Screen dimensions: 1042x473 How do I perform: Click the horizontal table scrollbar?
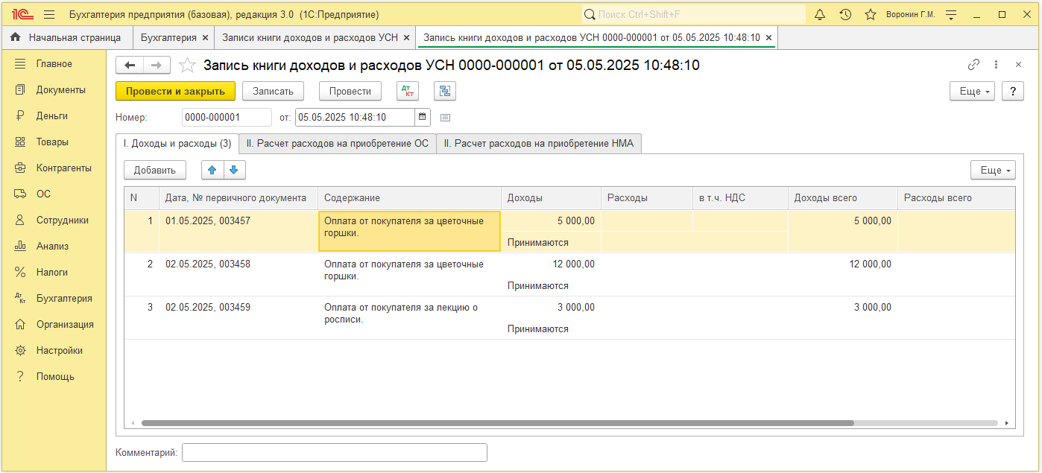[x=497, y=423]
